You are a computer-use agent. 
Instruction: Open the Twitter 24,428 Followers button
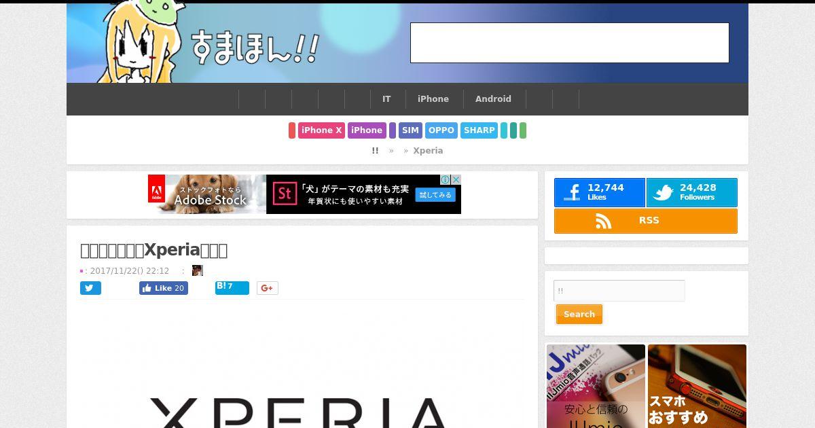(692, 193)
